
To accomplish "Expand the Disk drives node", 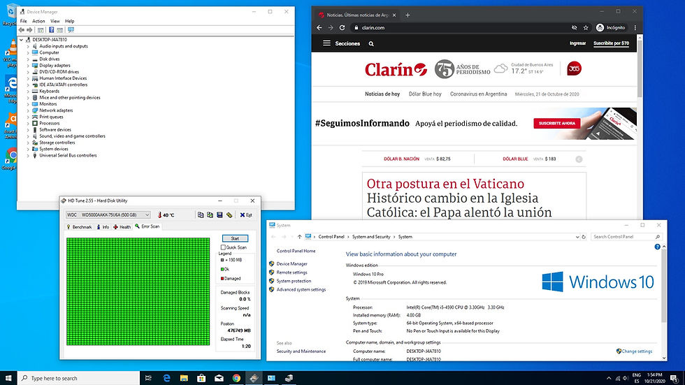I will (x=28, y=59).
